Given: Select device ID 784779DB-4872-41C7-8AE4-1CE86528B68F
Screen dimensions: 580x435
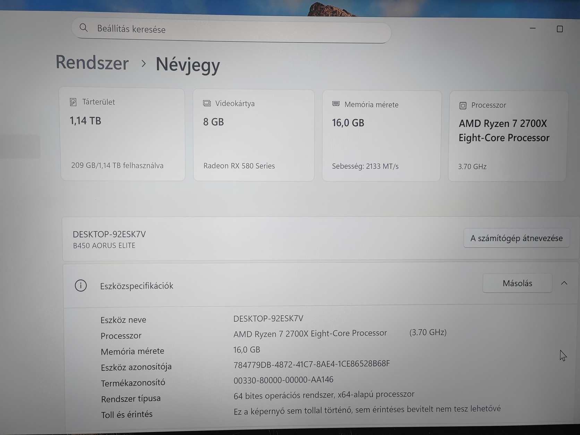Looking at the screenshot, I should [x=312, y=364].
